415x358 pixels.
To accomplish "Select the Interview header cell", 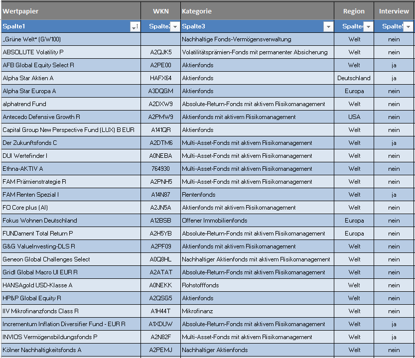I will point(394,11).
